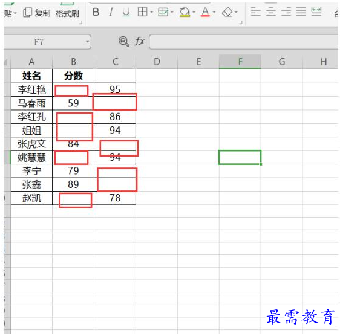340x336 pixels.
Task: Select column D header
Action: pos(157,62)
